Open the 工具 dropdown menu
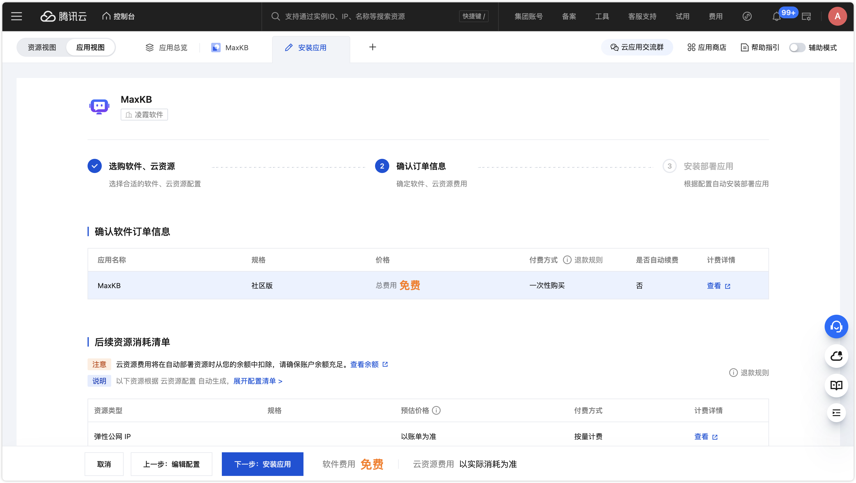856x483 pixels. [x=602, y=16]
